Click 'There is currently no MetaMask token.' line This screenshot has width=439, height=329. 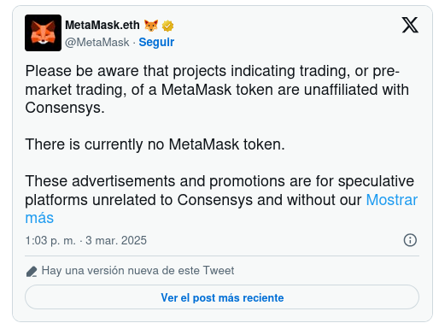[x=155, y=144]
